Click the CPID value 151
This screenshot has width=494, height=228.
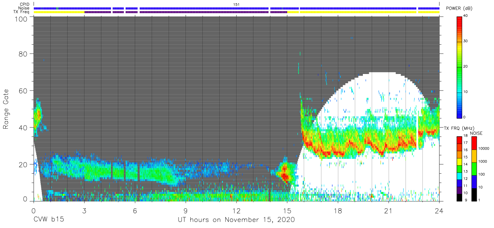click(236, 4)
